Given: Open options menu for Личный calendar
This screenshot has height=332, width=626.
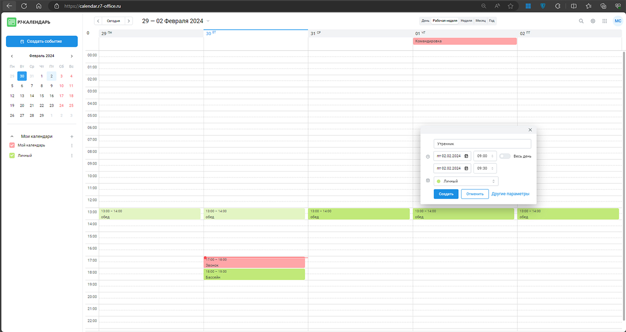Looking at the screenshot, I should click(x=72, y=155).
